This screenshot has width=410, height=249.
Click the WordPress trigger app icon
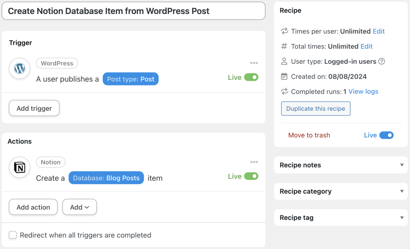[19, 68]
